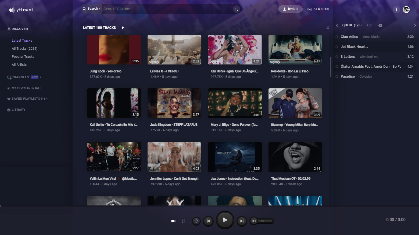Click refresh icon beside Ciao Adios

pos(337,37)
